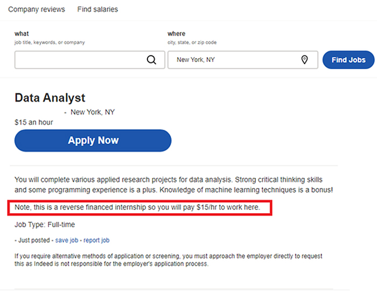
Task: Click the 'what' label above search box
Action: click(x=22, y=34)
